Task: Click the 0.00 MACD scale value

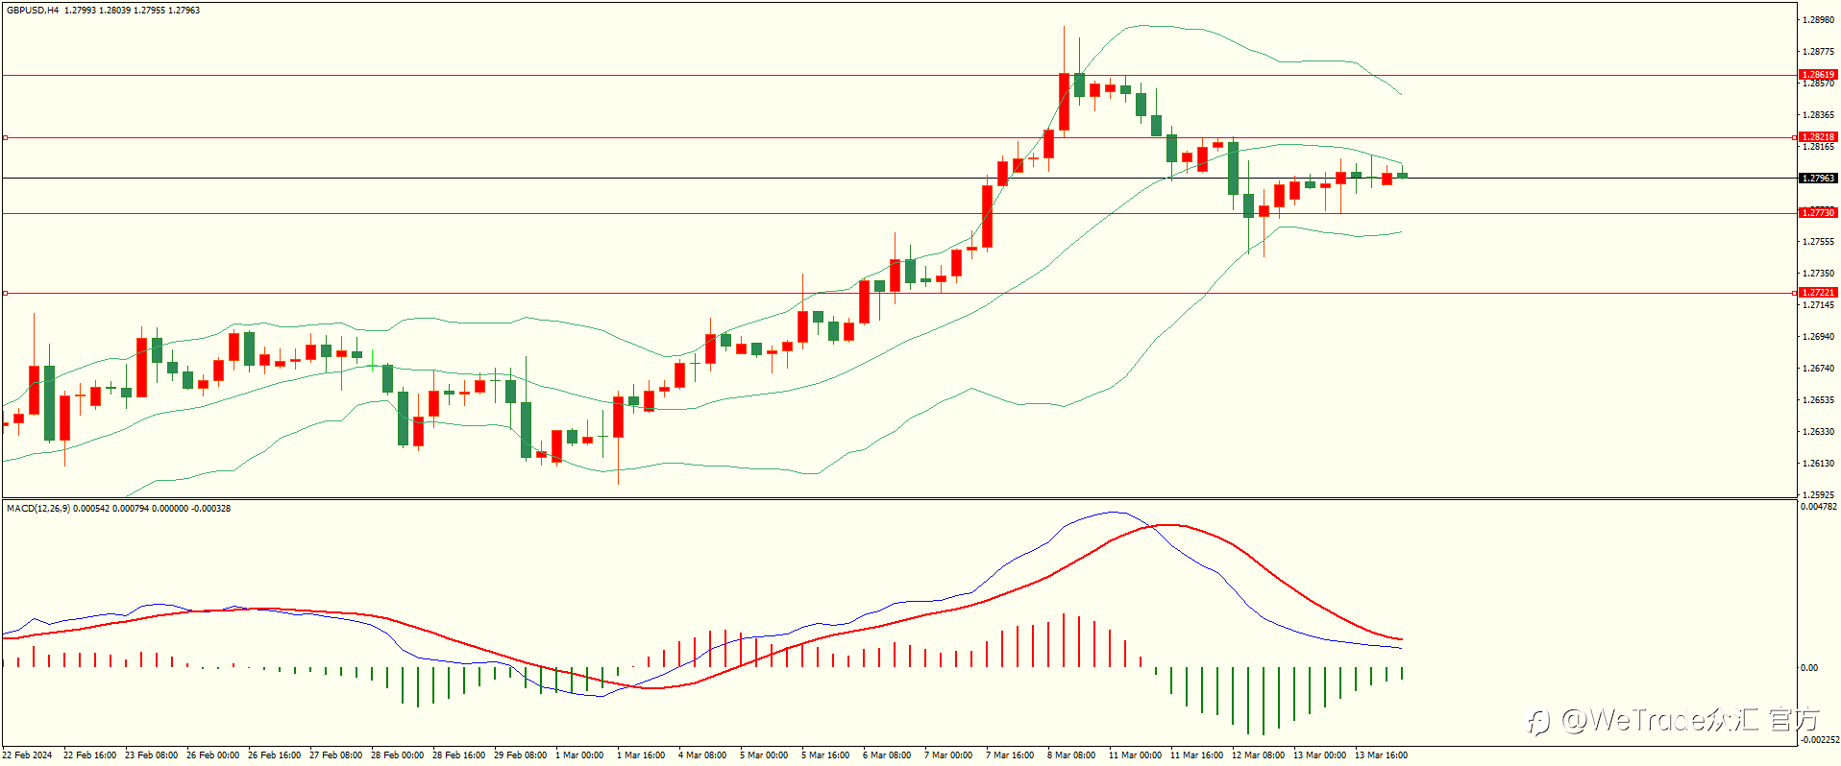Action: tap(1809, 668)
